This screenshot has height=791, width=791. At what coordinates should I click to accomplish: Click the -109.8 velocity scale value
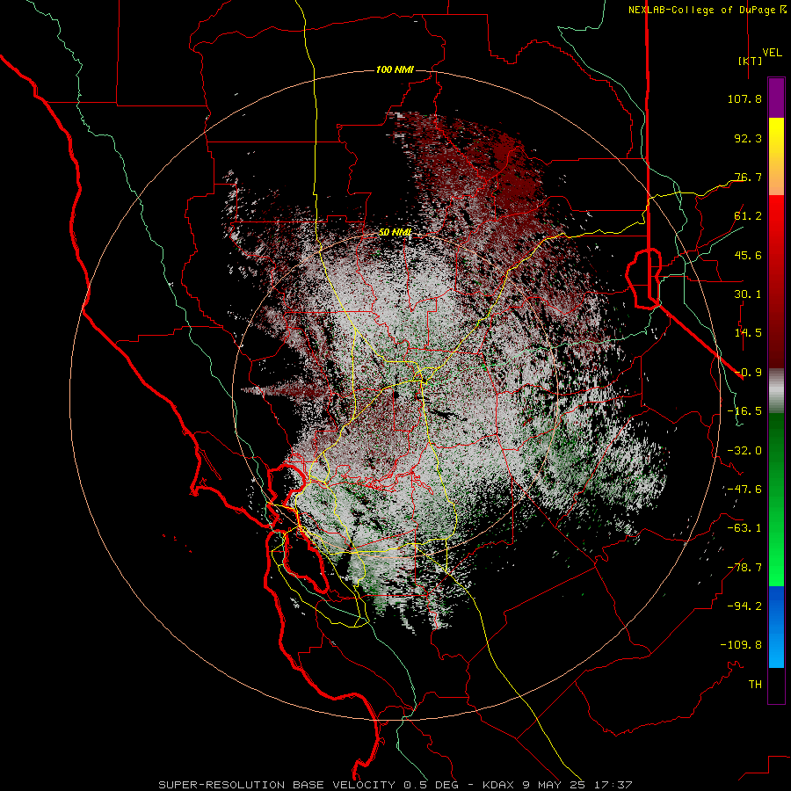click(x=741, y=645)
